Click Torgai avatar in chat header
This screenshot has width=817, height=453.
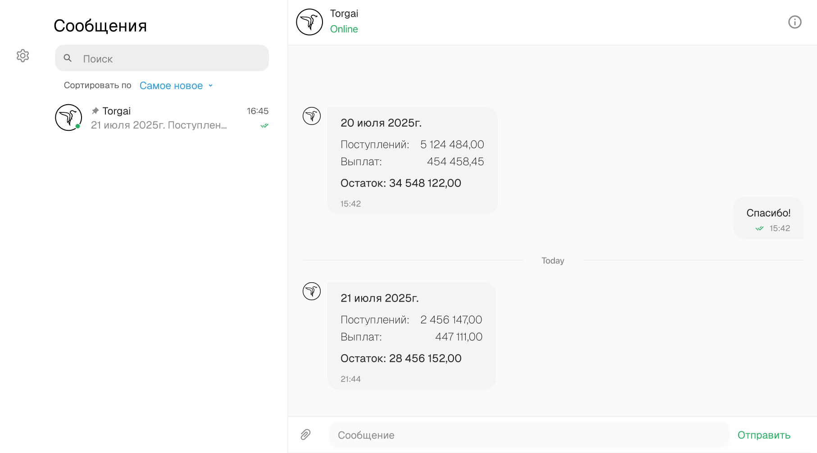309,22
